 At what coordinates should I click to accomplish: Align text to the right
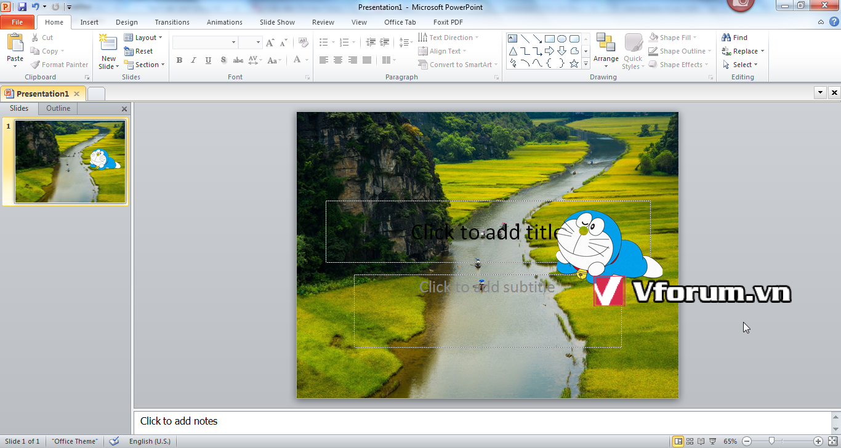[x=353, y=60]
